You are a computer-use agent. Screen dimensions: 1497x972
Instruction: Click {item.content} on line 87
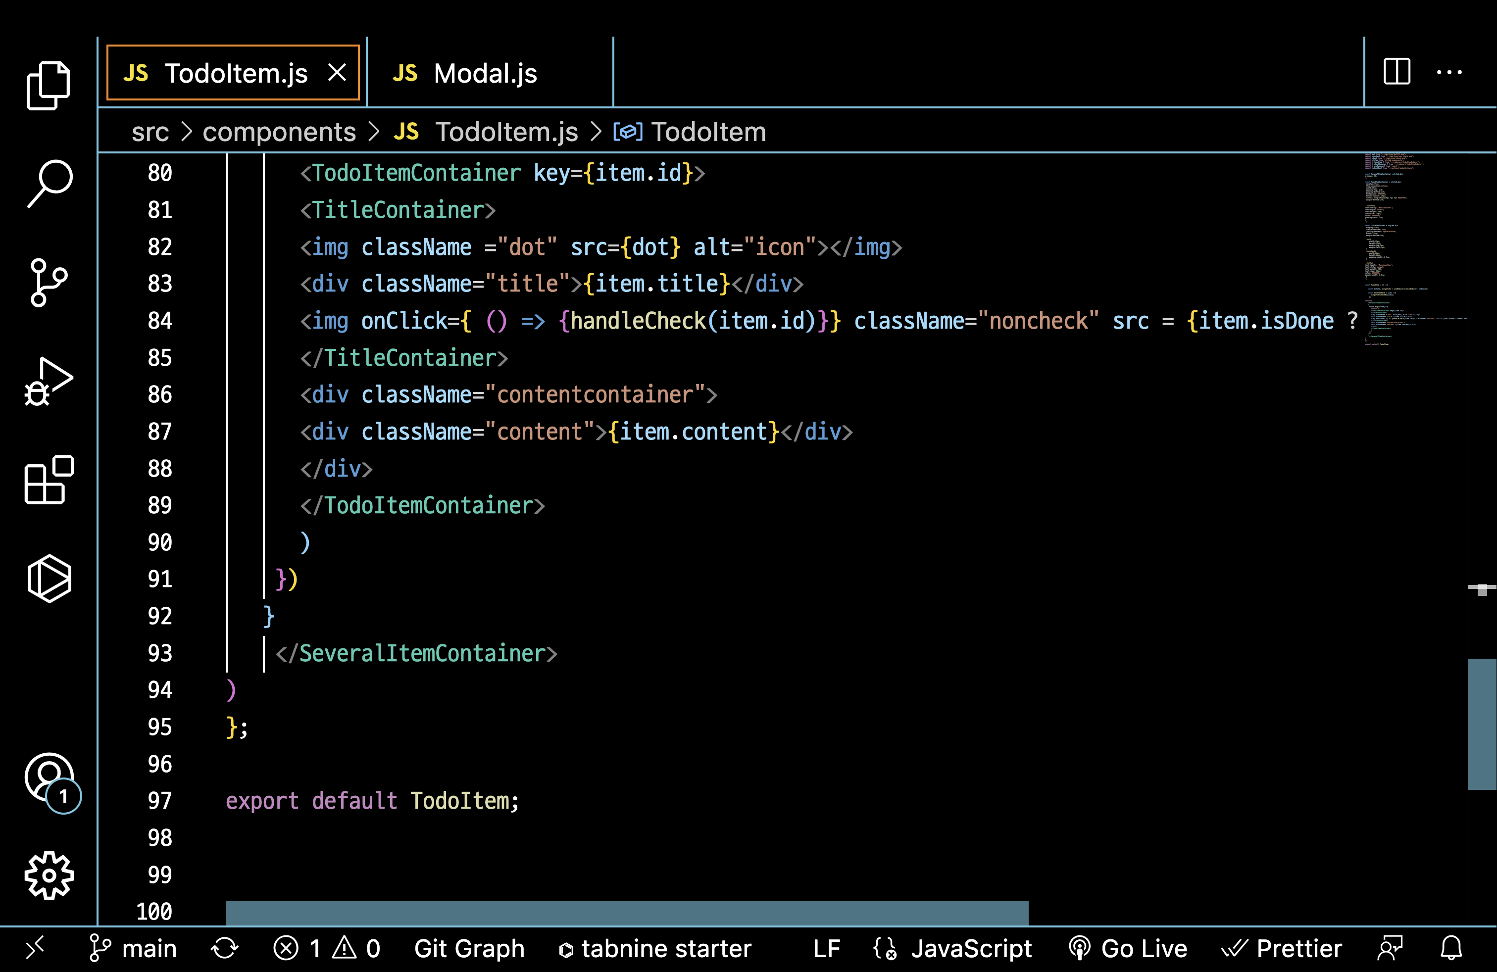coord(694,432)
